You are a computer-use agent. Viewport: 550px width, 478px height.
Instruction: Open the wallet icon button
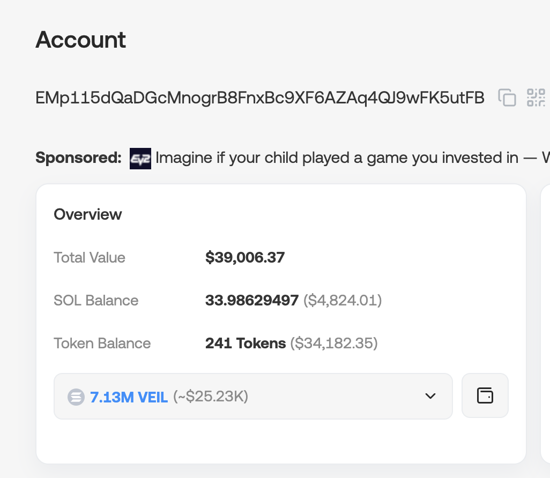[x=485, y=395]
